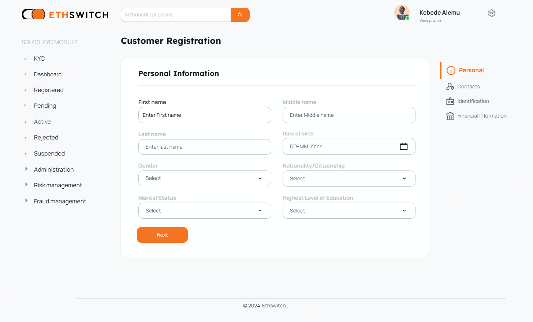Screen dimensions: 533x322
Task: Click the Personal info circle icon
Action: tap(451, 70)
